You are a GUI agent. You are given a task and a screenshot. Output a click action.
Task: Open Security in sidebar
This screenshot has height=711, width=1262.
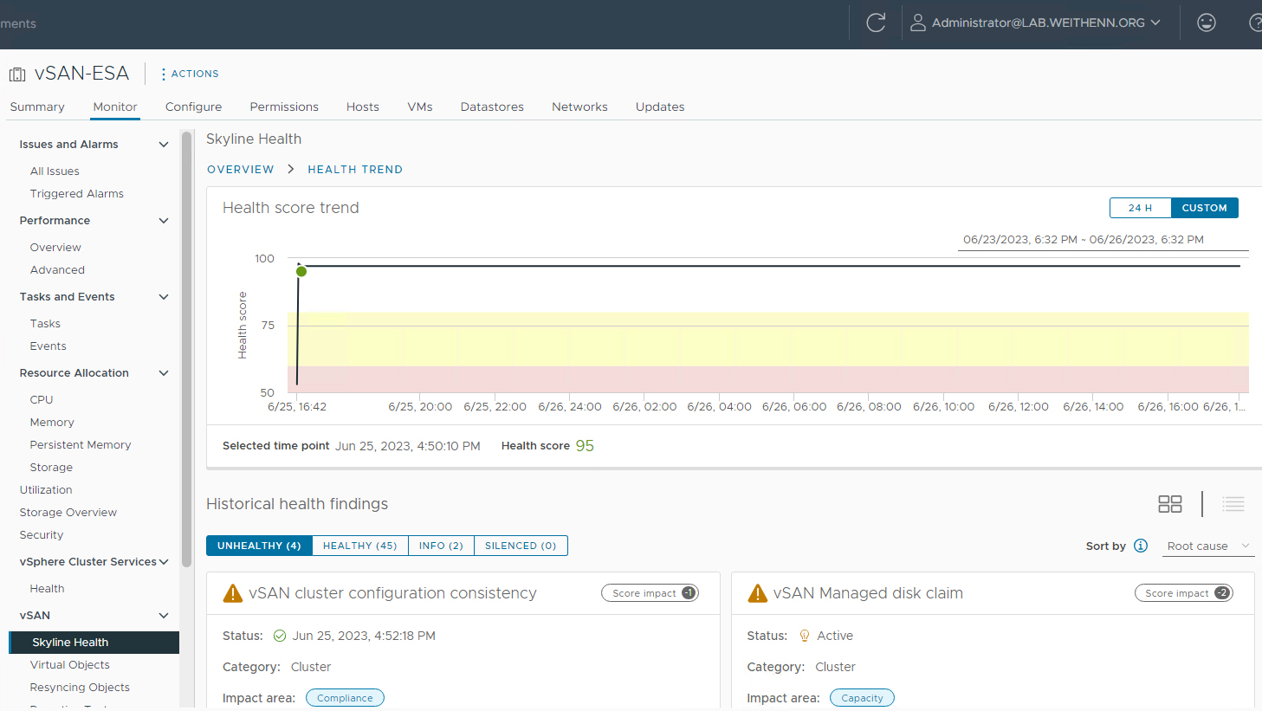[42, 535]
